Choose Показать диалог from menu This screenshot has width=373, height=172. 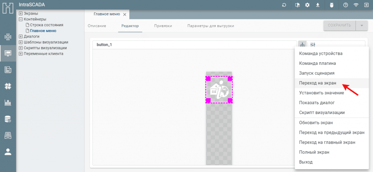(x=331, y=103)
